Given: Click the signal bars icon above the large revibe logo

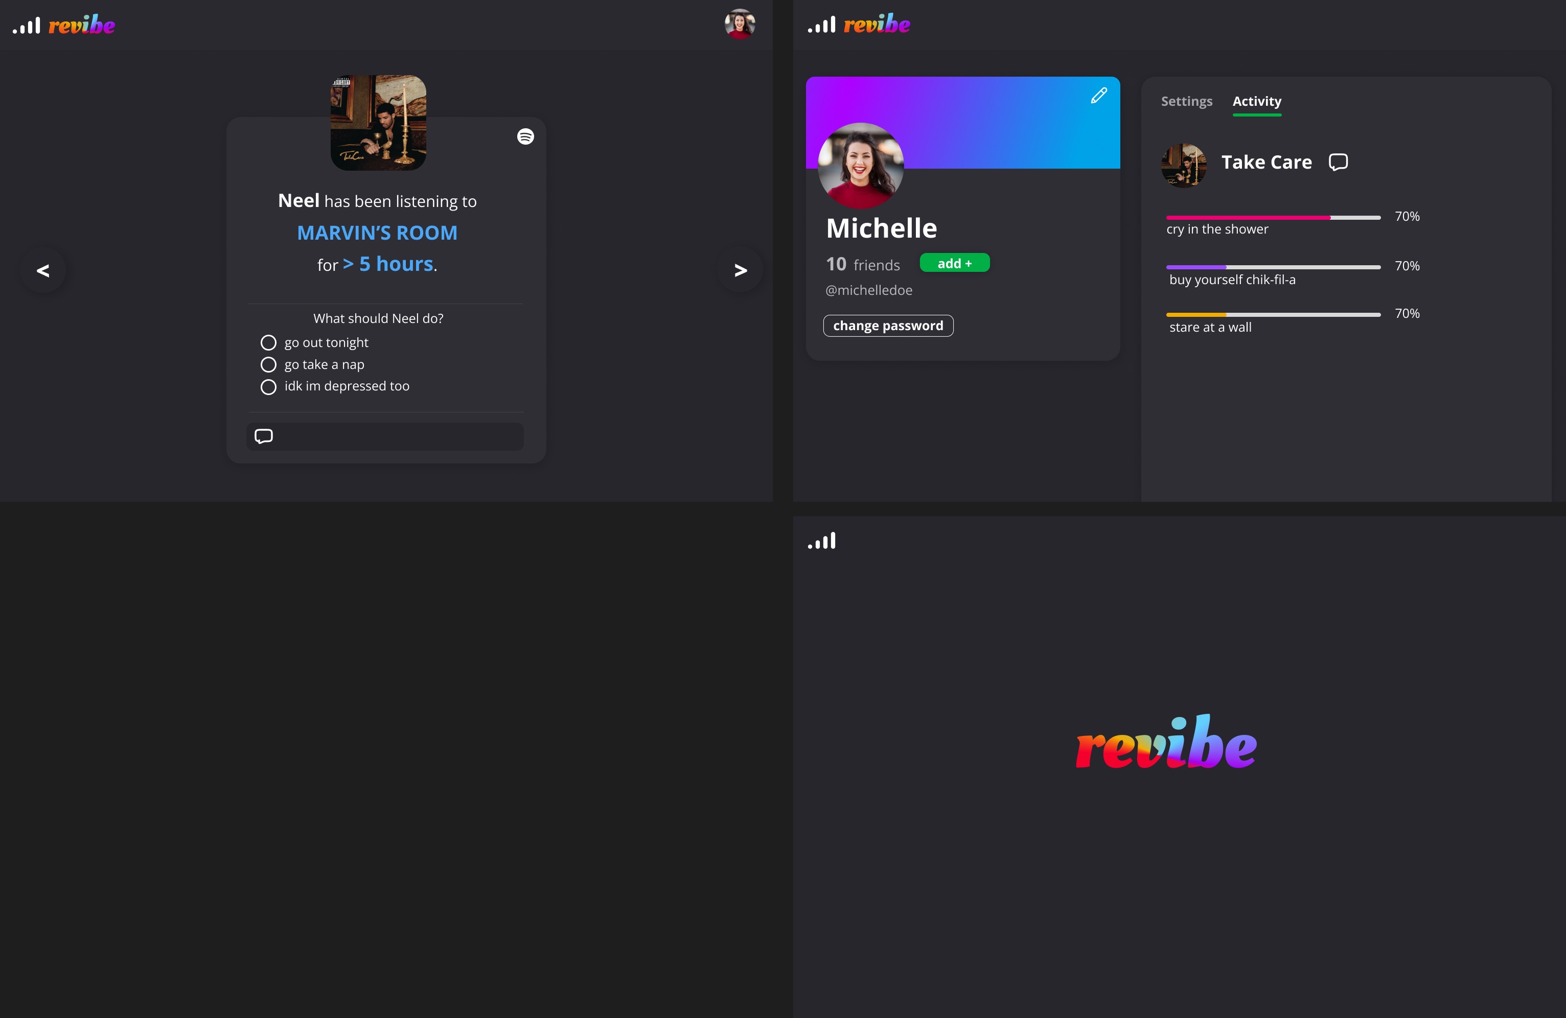Looking at the screenshot, I should click(x=822, y=541).
